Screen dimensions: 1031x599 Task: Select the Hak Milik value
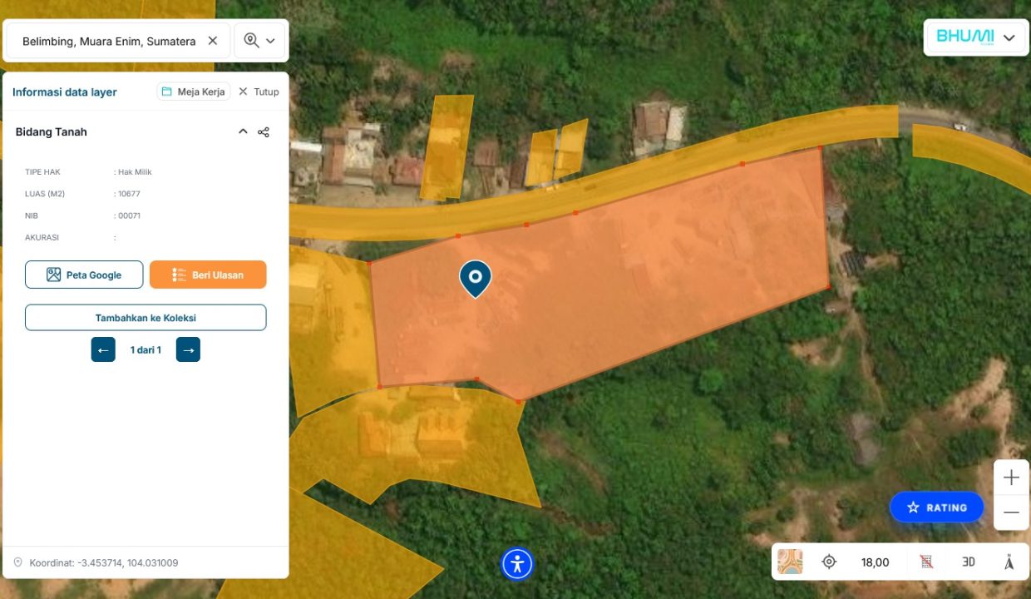(135, 172)
